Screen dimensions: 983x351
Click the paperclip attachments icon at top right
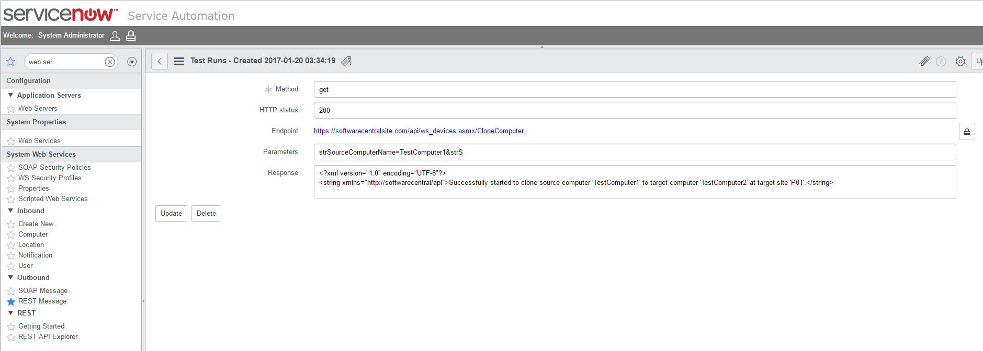924,61
